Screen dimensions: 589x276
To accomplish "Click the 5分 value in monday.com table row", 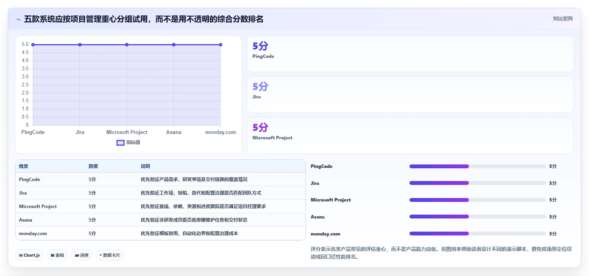I will click(92, 234).
